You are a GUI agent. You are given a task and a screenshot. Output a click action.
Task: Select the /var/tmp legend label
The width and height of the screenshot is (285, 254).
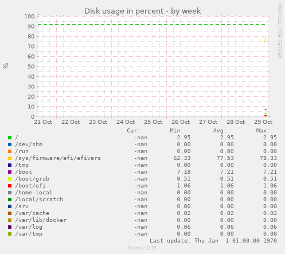(29, 234)
